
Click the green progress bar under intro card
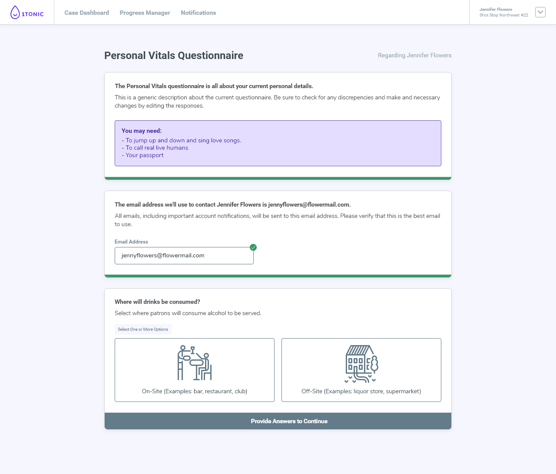[278, 178]
